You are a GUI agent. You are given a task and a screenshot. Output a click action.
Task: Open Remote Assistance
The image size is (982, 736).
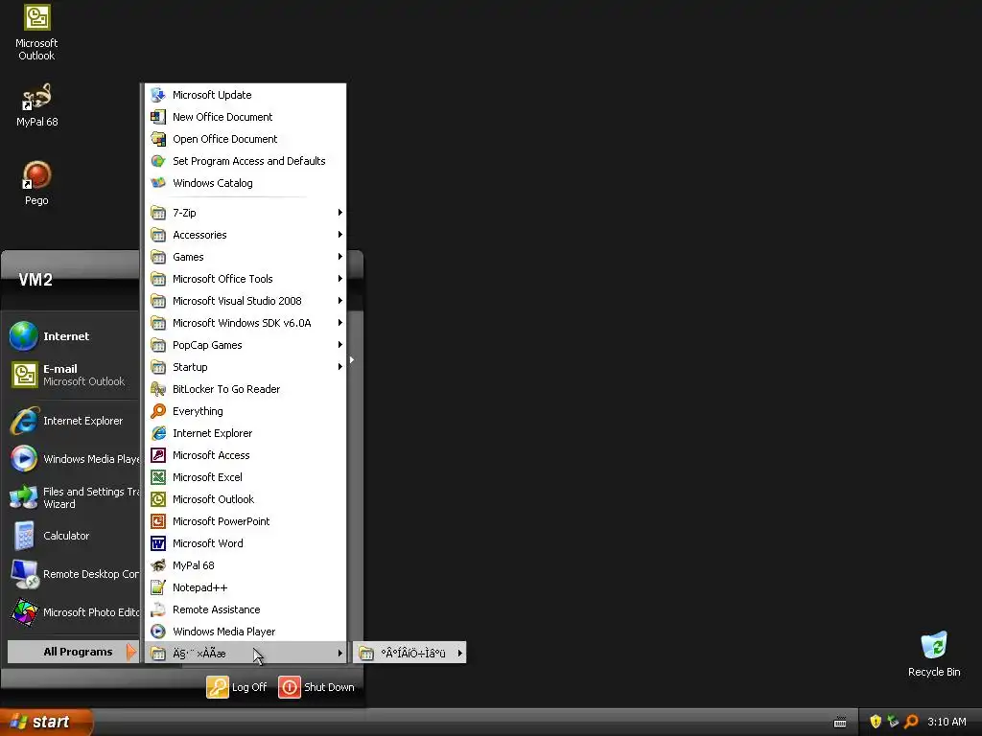pyautogui.click(x=245, y=609)
